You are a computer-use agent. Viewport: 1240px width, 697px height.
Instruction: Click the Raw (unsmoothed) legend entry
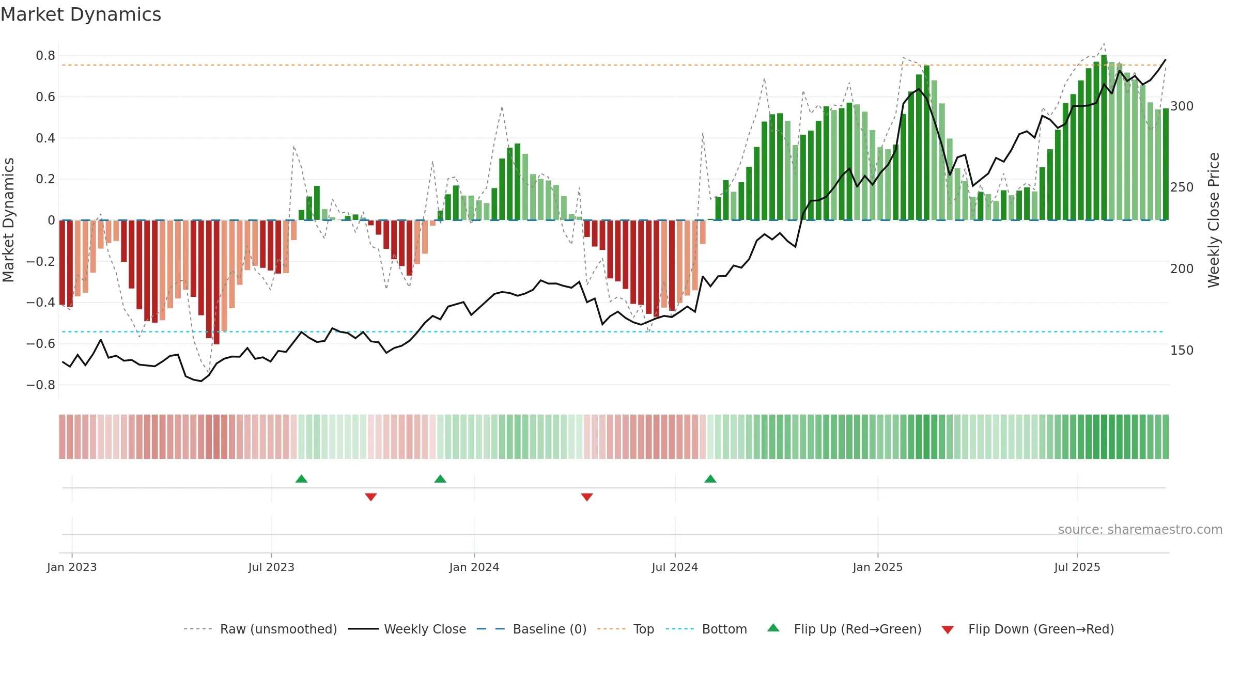[260, 629]
